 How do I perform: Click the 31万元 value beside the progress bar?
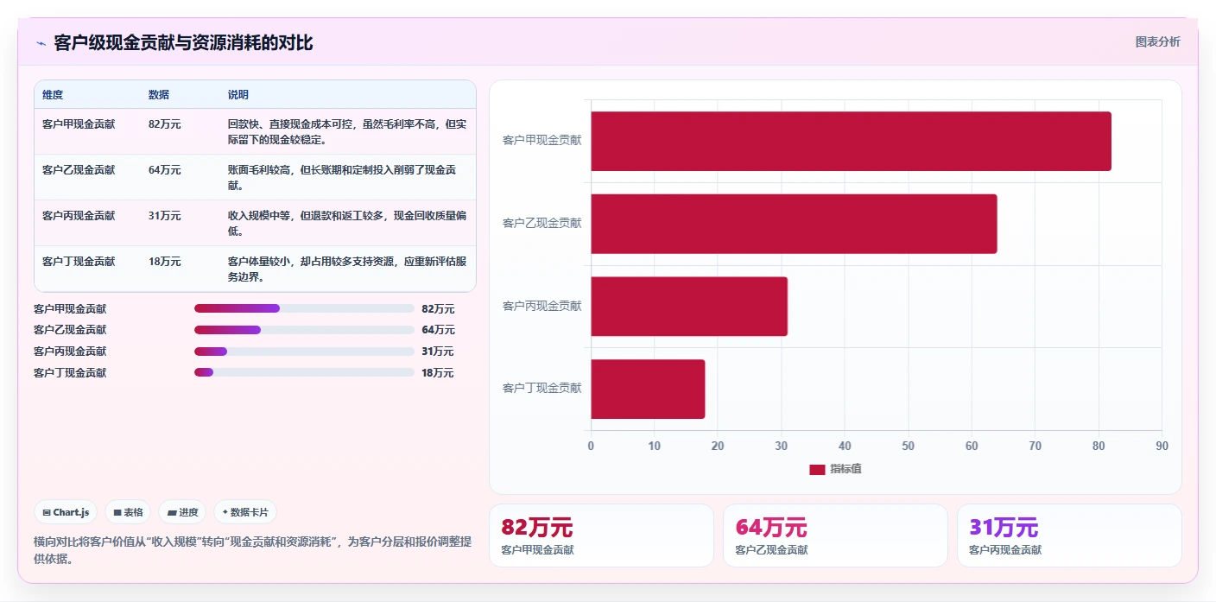pyautogui.click(x=438, y=352)
